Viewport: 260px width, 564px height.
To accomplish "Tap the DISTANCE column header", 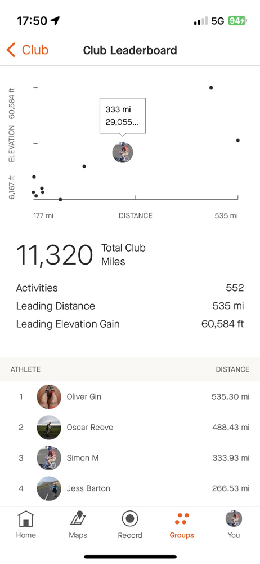I will coord(232,369).
